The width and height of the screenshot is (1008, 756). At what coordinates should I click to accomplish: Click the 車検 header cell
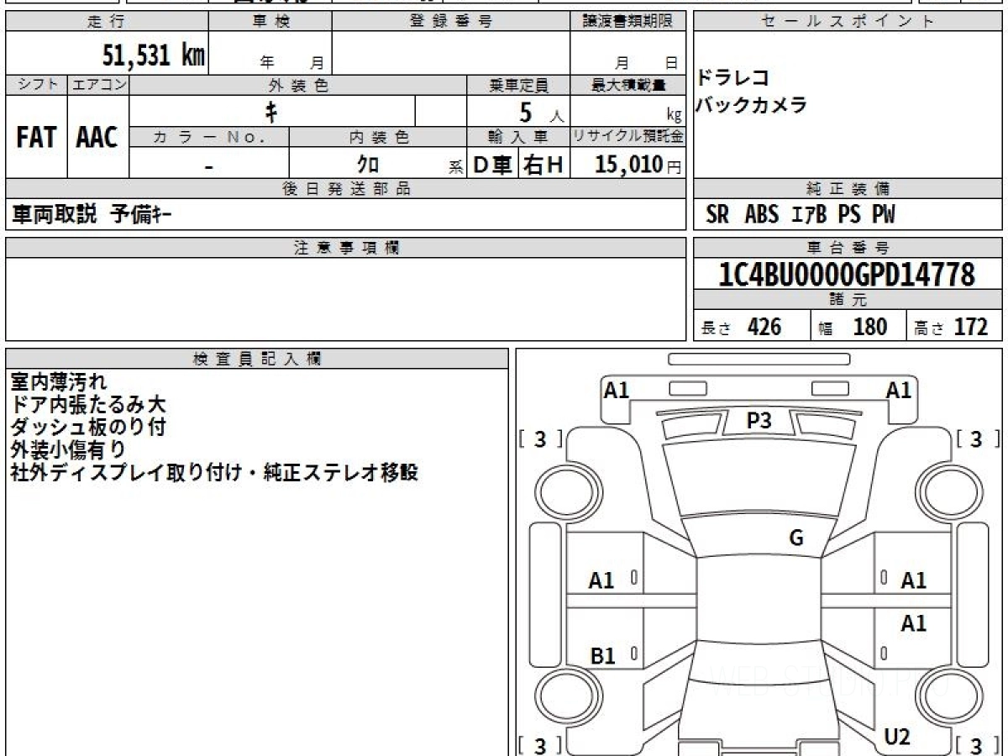270,22
